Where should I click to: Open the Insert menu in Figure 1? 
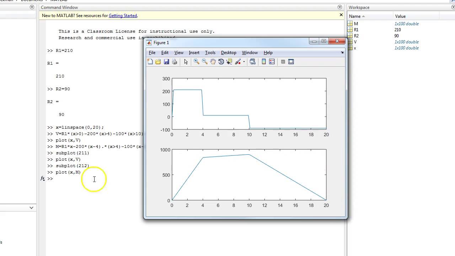[194, 53]
